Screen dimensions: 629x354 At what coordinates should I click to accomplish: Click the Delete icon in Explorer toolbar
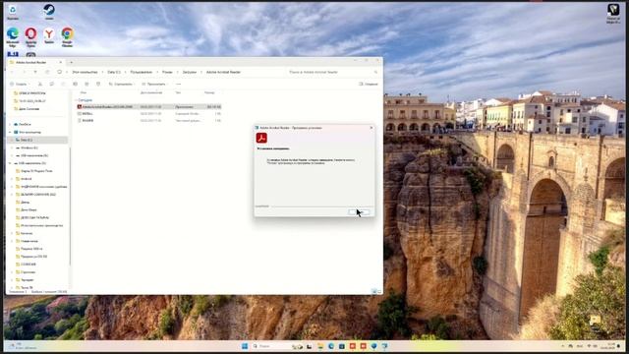[98, 84]
